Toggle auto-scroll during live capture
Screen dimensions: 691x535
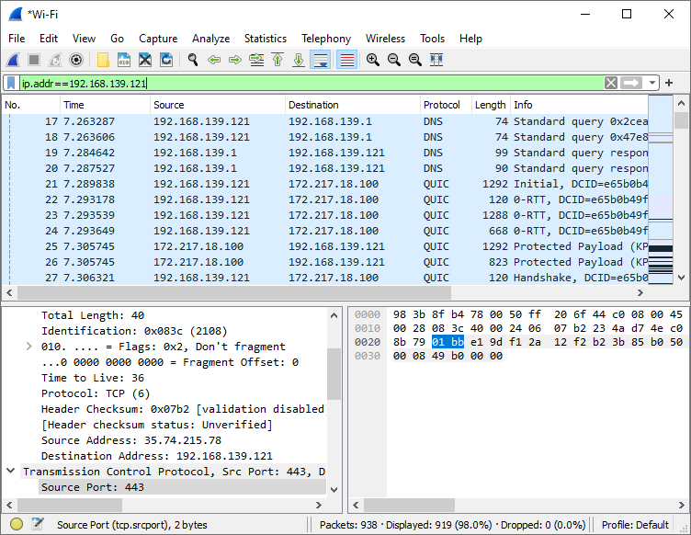tap(320, 60)
